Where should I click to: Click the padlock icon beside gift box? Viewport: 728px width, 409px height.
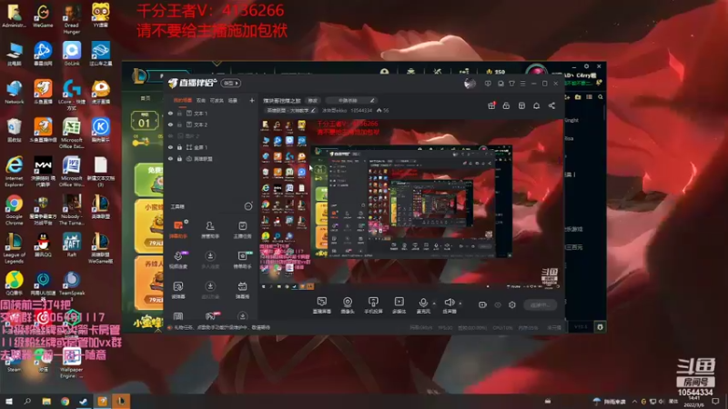pyautogui.click(x=506, y=105)
